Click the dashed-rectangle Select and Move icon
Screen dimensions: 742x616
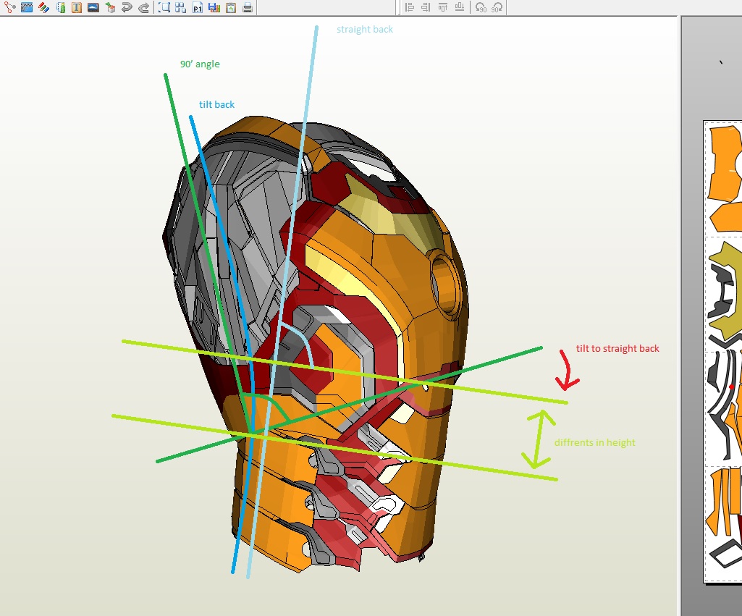pos(164,7)
